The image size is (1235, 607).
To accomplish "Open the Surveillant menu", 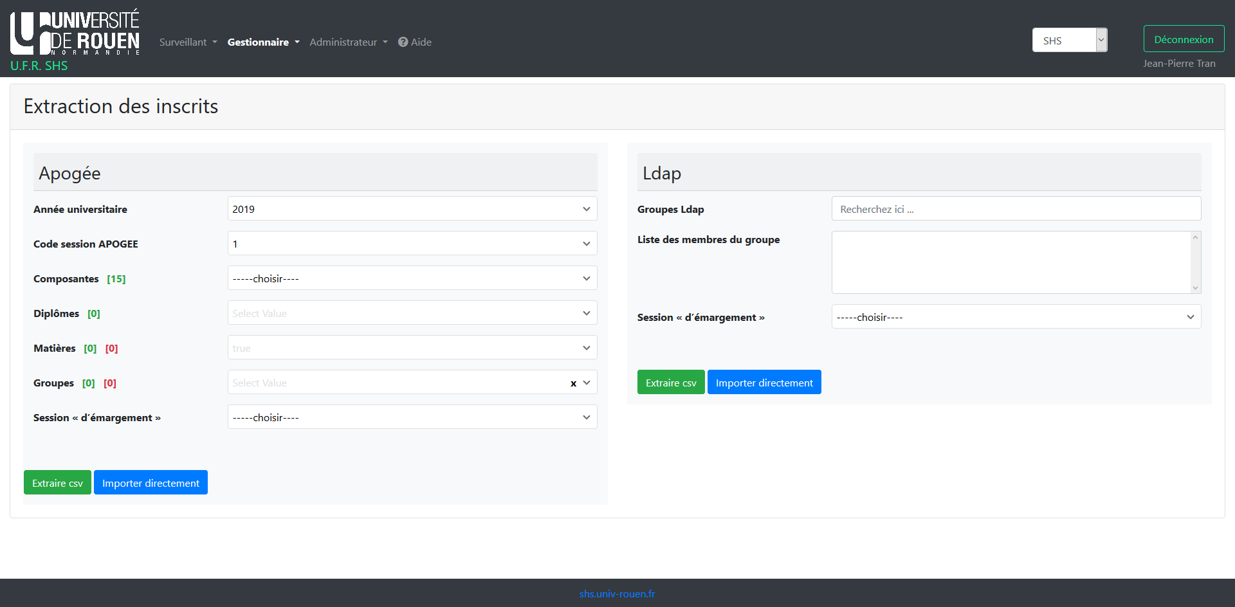I will click(188, 42).
